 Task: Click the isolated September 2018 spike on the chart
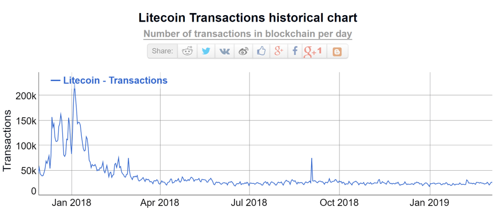coord(312,159)
